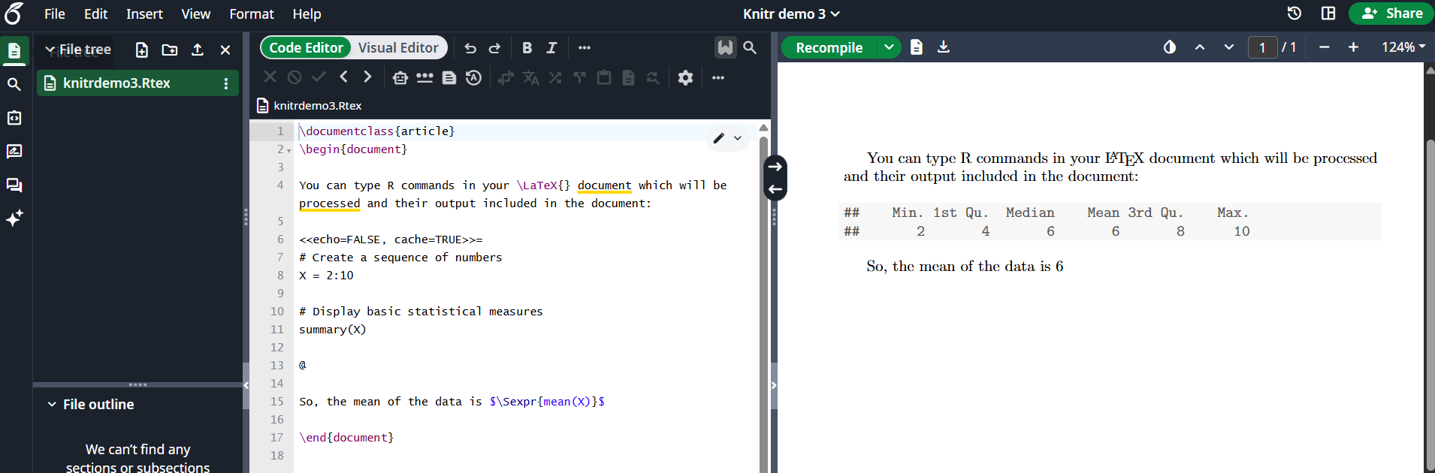Open the 124% zoom level dropdown
Image resolution: width=1435 pixels, height=473 pixels.
1403,47
